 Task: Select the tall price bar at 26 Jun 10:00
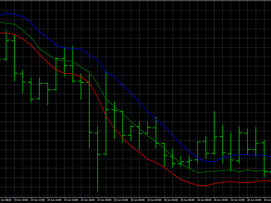tap(214, 133)
